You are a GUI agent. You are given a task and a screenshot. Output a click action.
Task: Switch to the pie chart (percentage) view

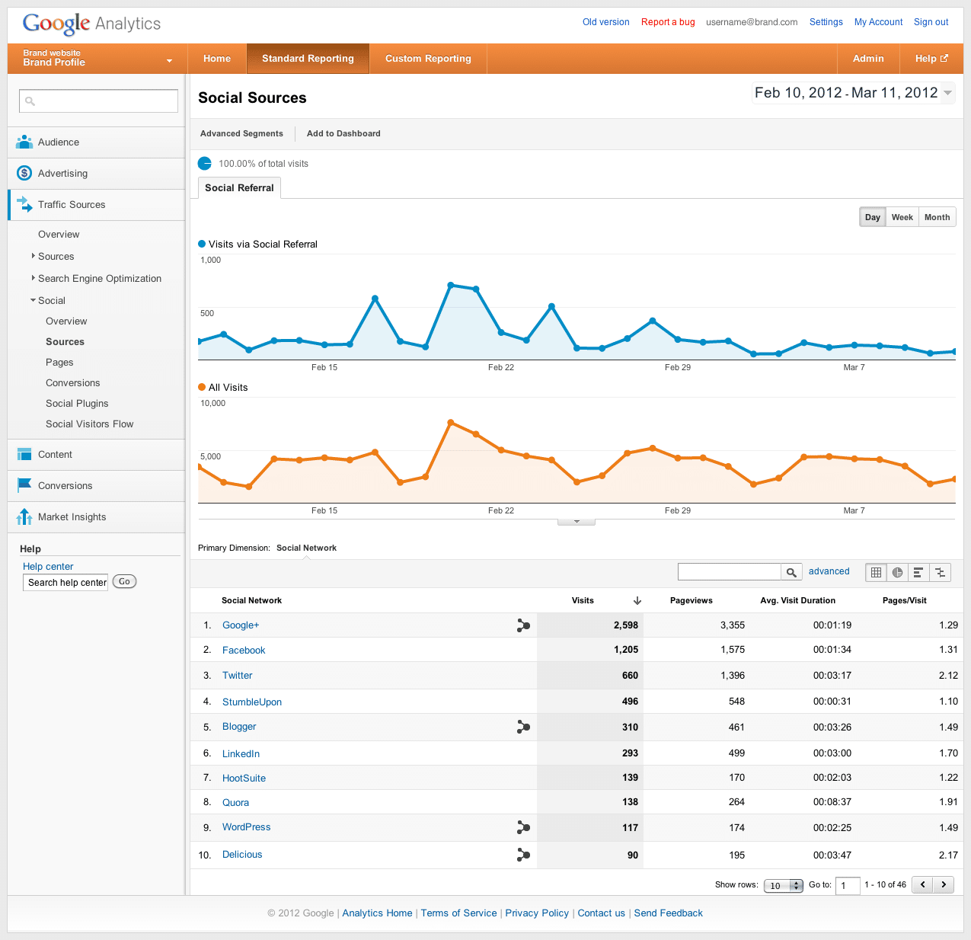click(898, 573)
